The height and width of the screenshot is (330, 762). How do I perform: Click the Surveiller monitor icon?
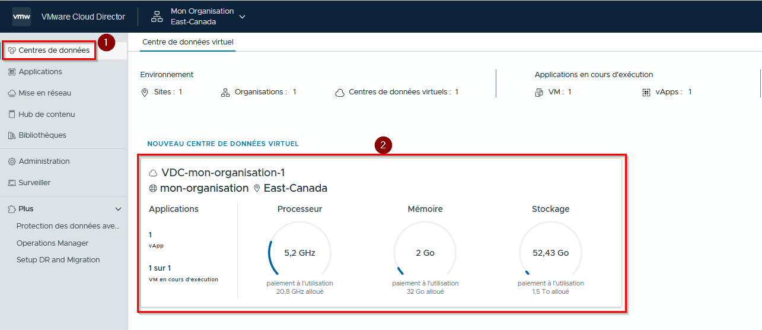12,183
